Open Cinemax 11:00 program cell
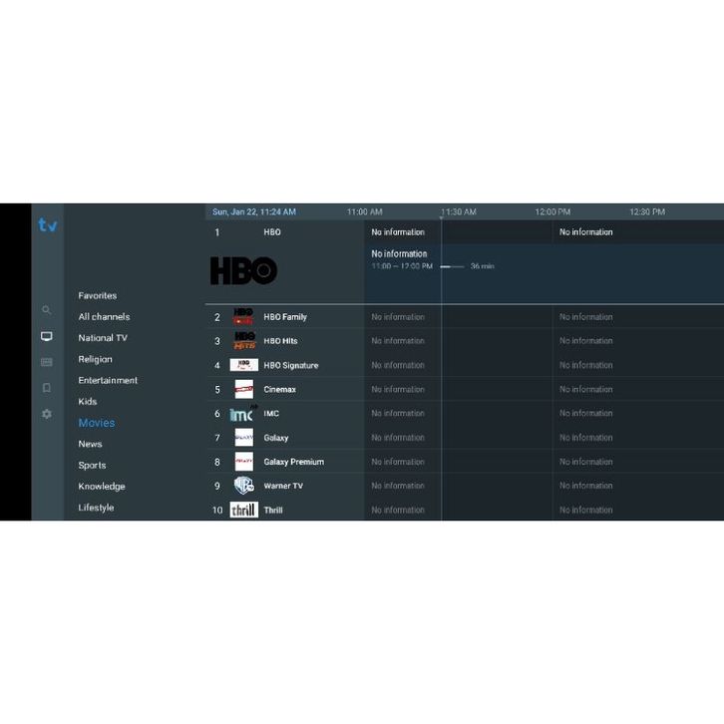Viewport: 724px width, 724px height. pos(458,389)
